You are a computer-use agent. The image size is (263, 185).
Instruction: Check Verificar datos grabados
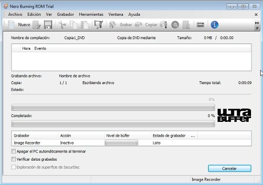13,159
